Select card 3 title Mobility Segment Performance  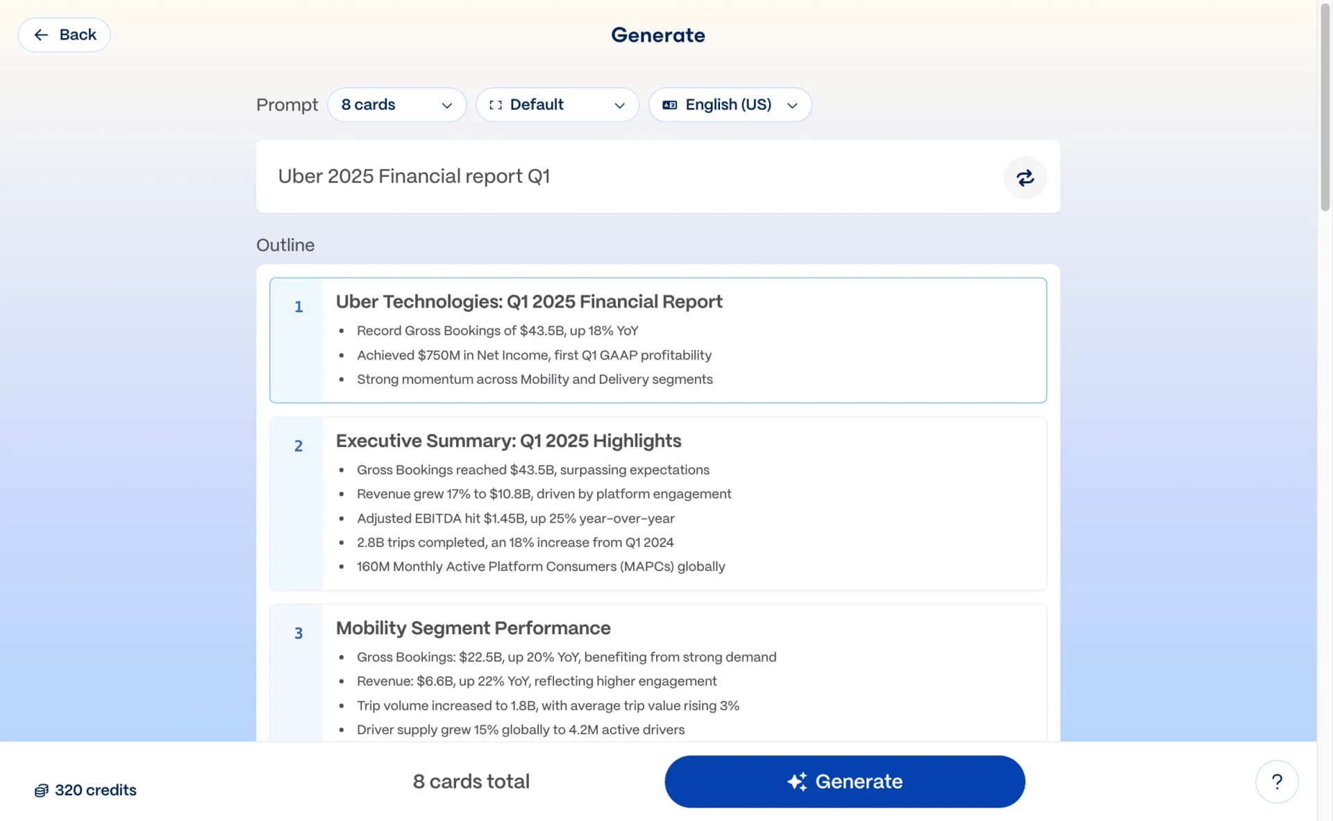click(473, 628)
